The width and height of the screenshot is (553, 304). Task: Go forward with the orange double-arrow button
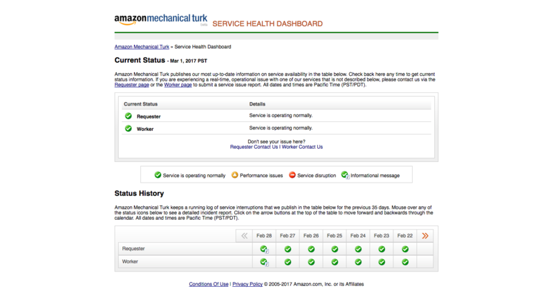click(425, 236)
